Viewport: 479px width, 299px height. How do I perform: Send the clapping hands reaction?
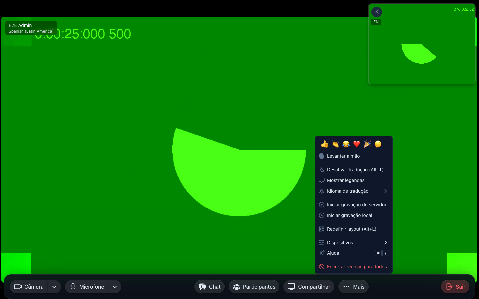click(x=335, y=144)
